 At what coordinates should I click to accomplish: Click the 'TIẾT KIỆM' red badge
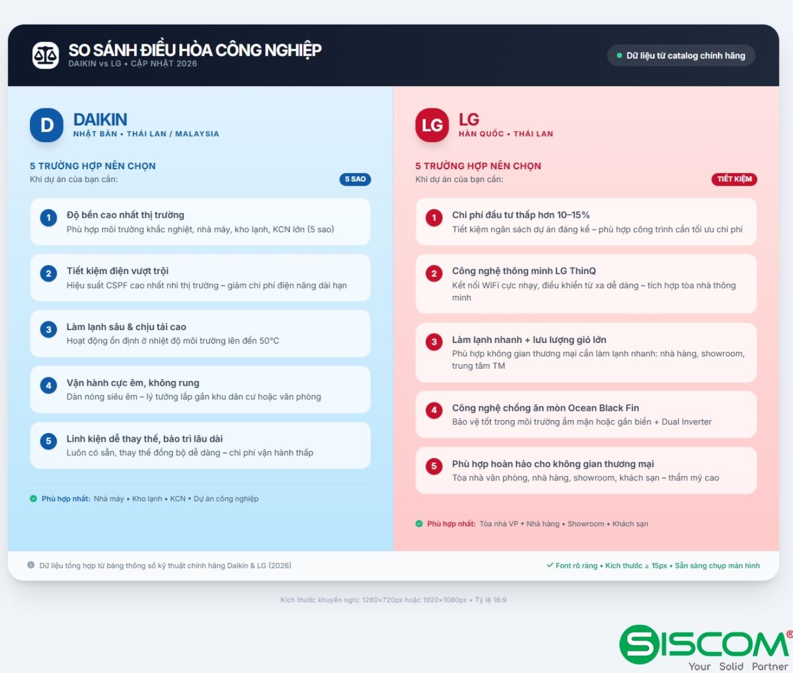coord(734,179)
